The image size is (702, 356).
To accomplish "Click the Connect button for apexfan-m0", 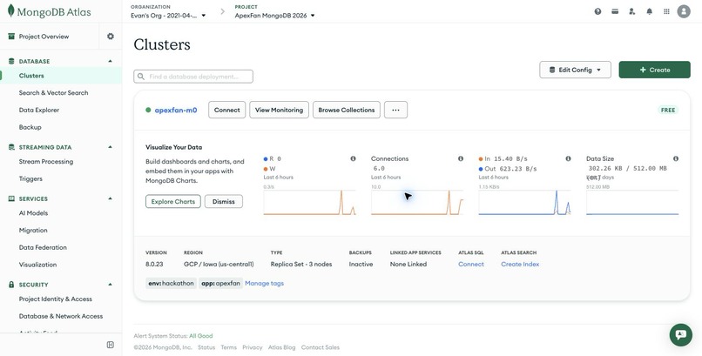I will [x=227, y=110].
